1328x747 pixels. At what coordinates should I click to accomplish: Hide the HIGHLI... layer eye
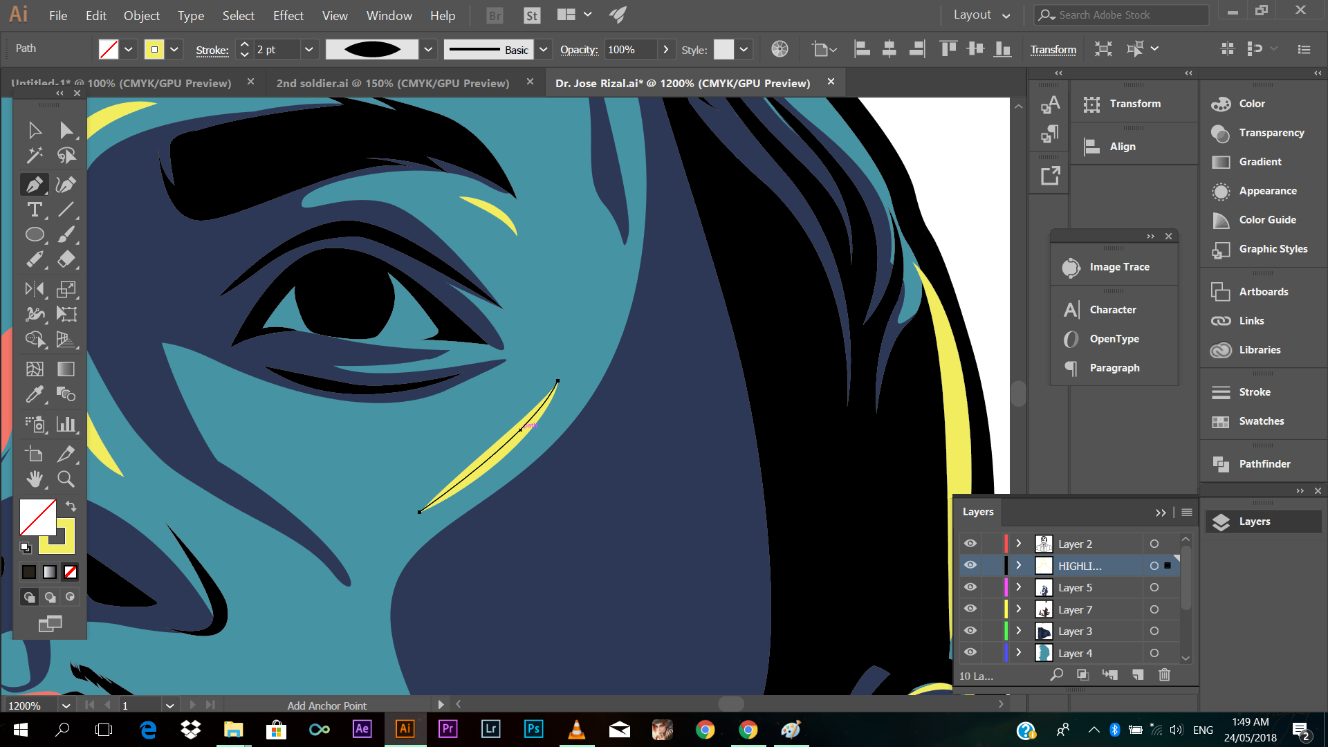970,566
